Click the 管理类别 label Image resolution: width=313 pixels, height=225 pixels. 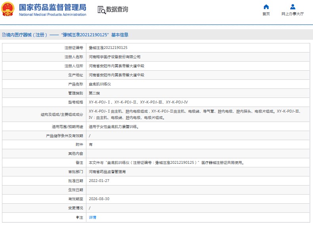[x=75, y=93]
